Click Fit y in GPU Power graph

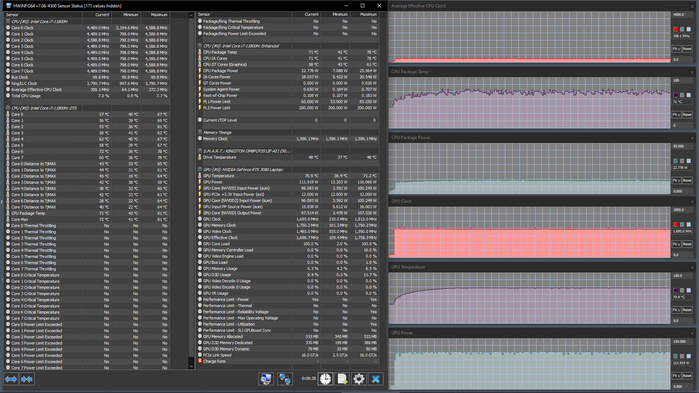click(x=676, y=376)
